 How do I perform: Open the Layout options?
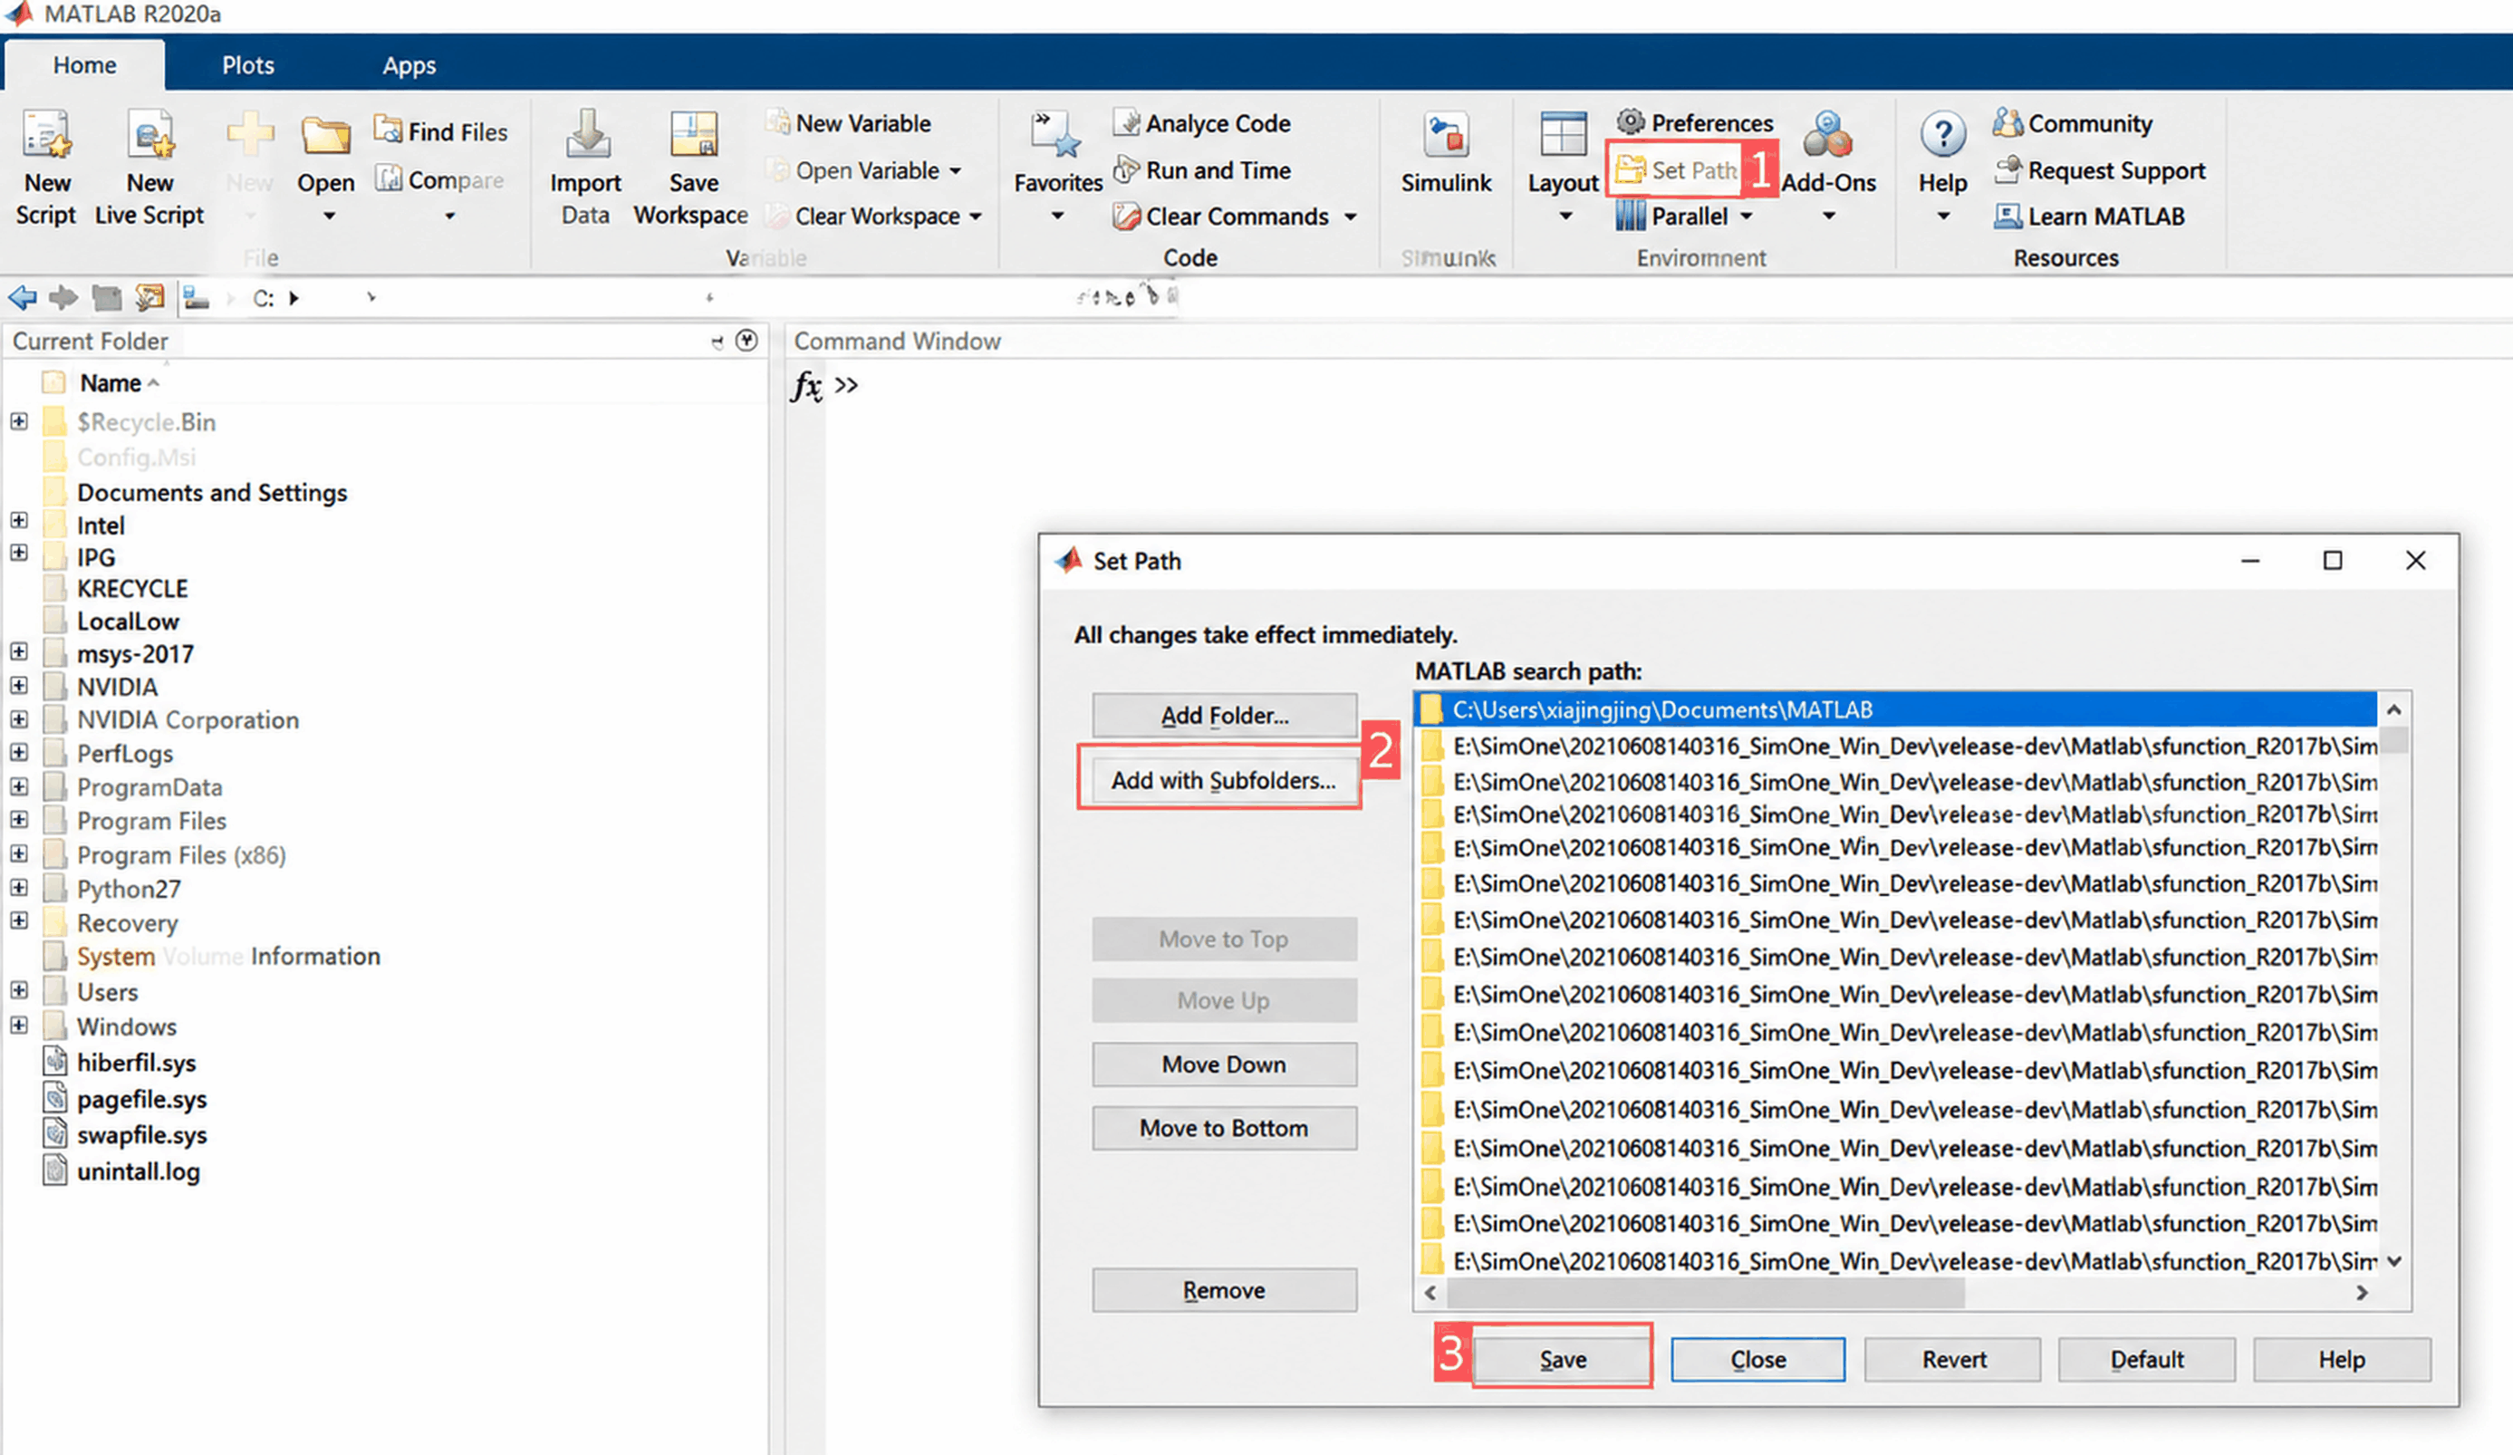(1563, 166)
